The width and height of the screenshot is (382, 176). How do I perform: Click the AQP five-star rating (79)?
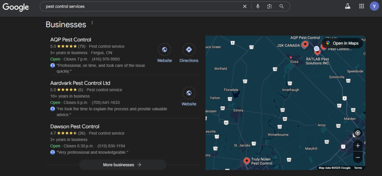coord(68,46)
